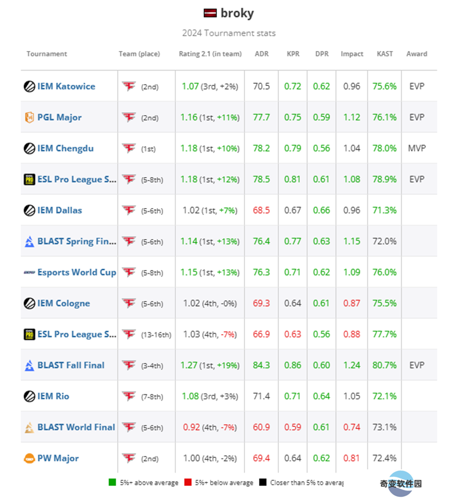
Task: Click the PGL Major tournament logo
Action: pos(30,117)
